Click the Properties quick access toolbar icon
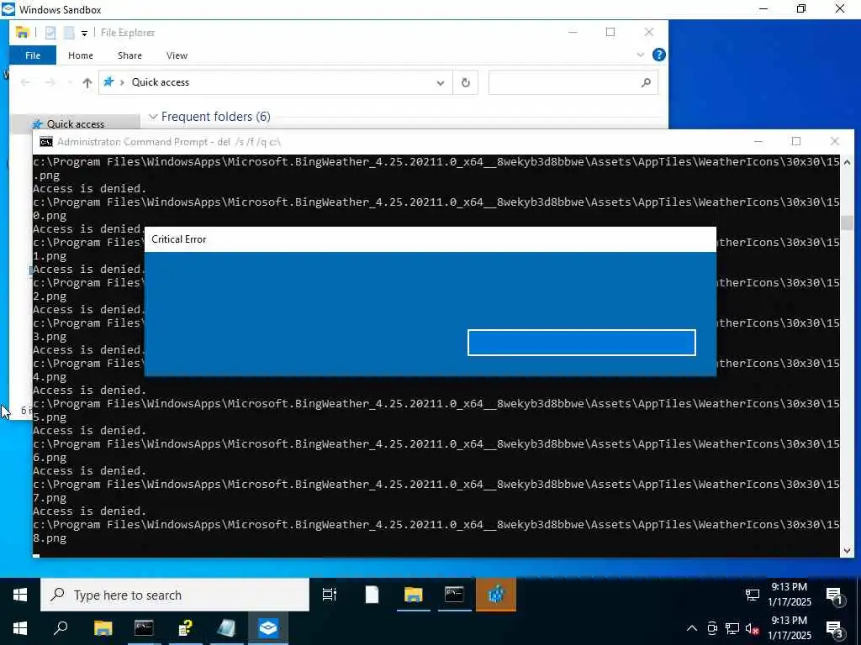Screen dimensions: 861x645 pyautogui.click(x=50, y=33)
